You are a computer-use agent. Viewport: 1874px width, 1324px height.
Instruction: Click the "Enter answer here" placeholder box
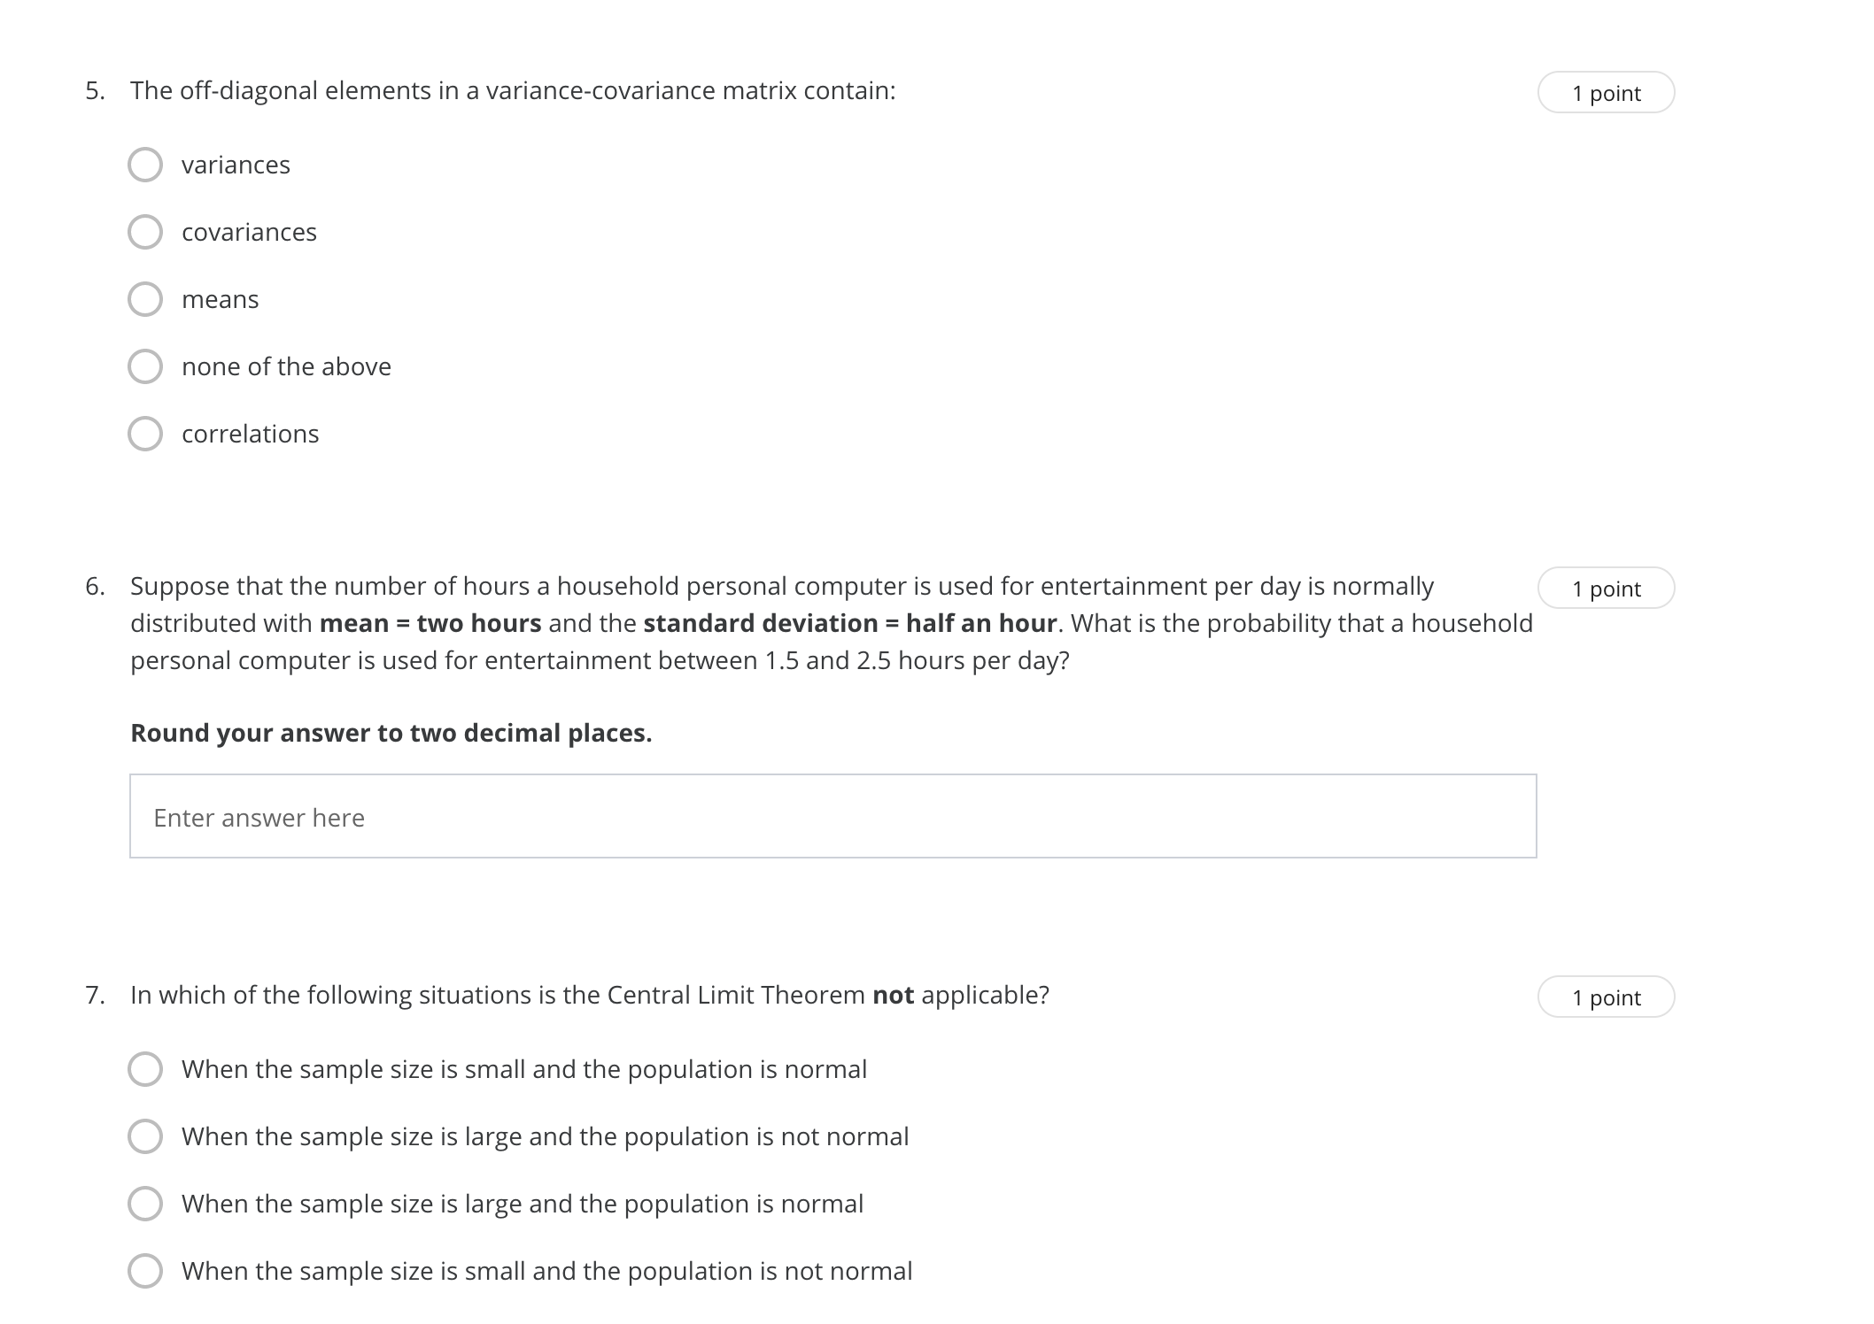pyautogui.click(x=259, y=817)
